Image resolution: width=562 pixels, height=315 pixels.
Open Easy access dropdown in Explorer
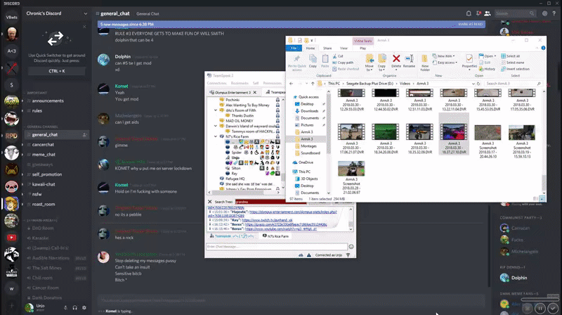[445, 63]
